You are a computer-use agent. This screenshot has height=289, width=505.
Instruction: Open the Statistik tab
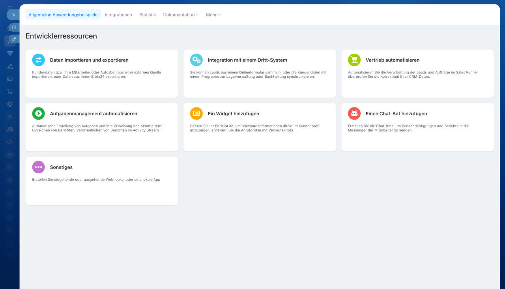coord(148,15)
